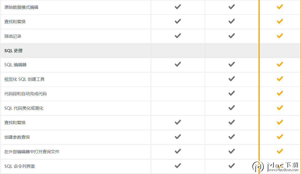Select the SQL 处理 section header
Image resolution: width=301 pixels, height=174 pixels.
point(13,51)
